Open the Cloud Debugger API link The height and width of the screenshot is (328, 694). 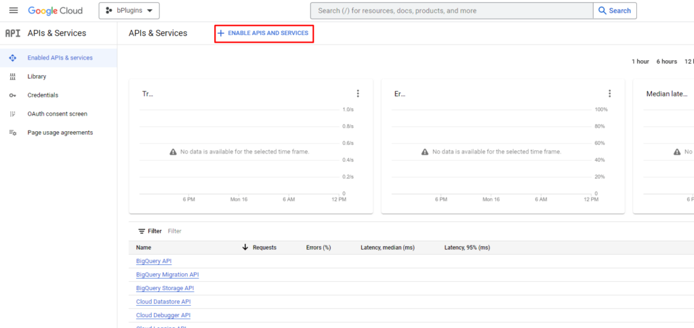163,315
